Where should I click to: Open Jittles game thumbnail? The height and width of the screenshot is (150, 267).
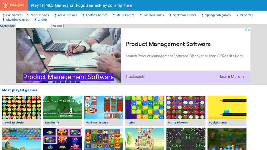click(145, 107)
